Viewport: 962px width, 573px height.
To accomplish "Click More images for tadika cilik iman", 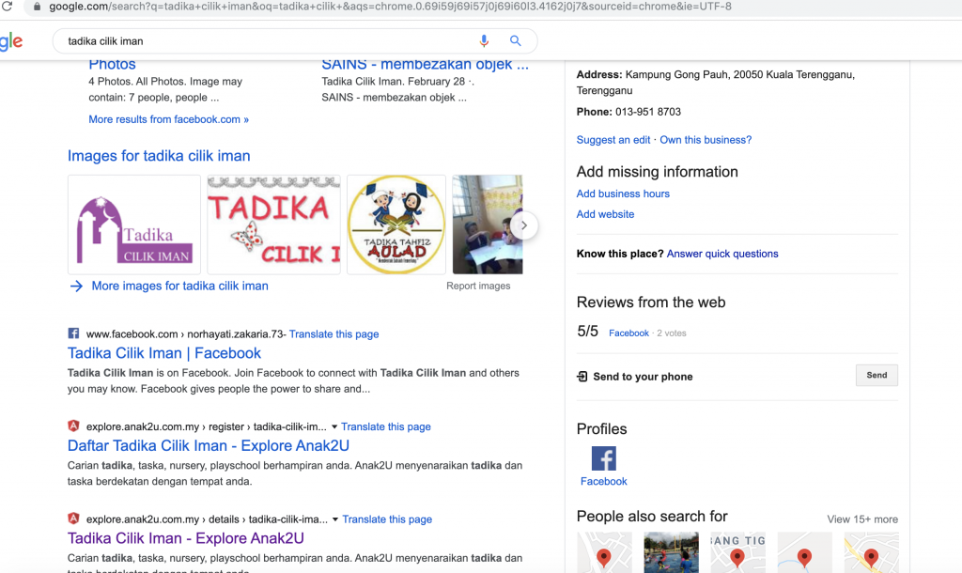I will point(179,286).
